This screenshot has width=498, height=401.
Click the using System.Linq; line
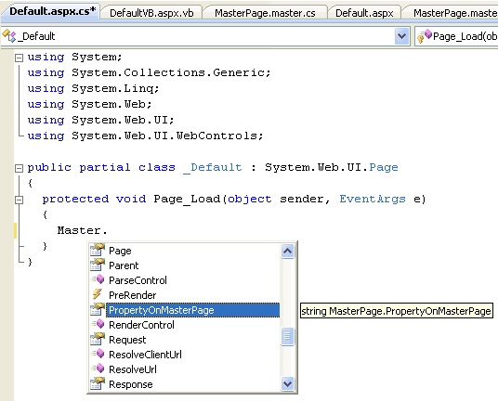[x=93, y=88]
